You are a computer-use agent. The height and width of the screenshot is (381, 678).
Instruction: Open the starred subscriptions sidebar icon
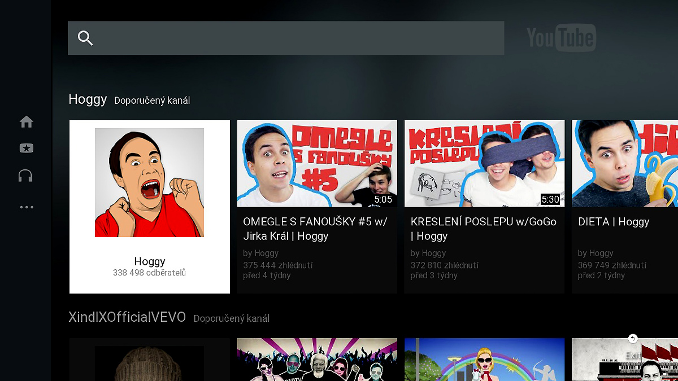click(26, 148)
